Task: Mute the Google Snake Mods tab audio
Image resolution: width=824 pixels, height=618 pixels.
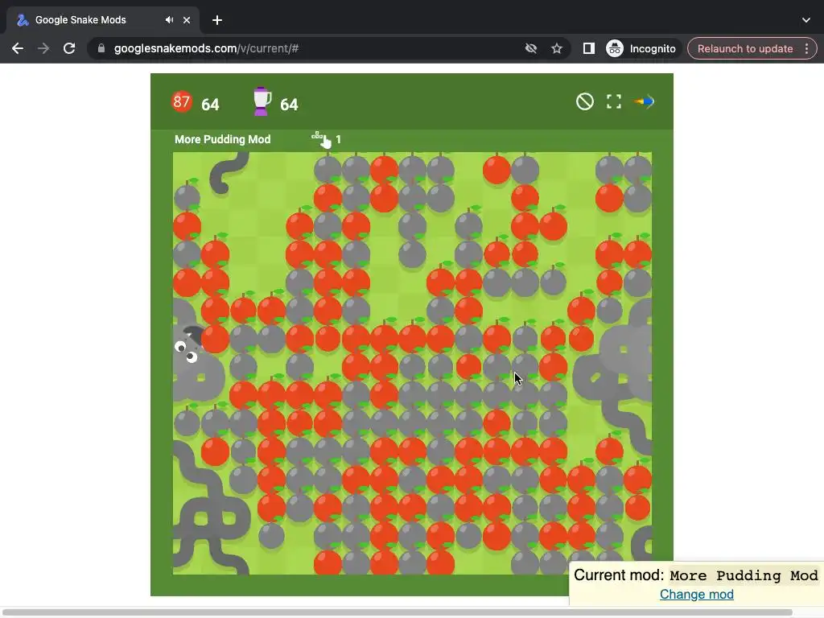Action: [x=169, y=20]
